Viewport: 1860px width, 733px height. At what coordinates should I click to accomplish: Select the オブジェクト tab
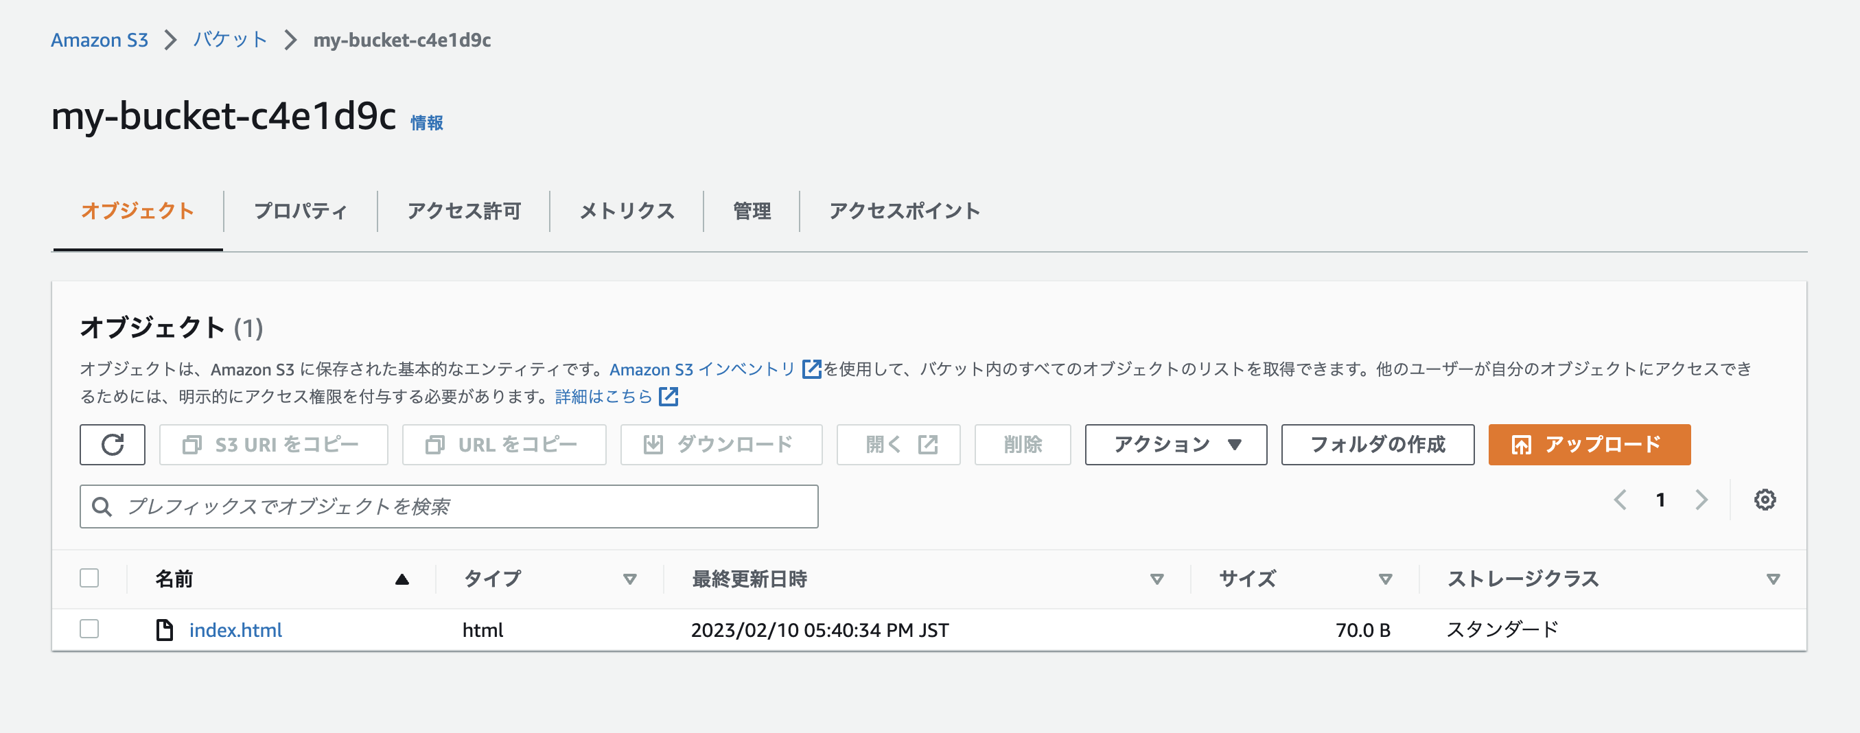point(137,211)
